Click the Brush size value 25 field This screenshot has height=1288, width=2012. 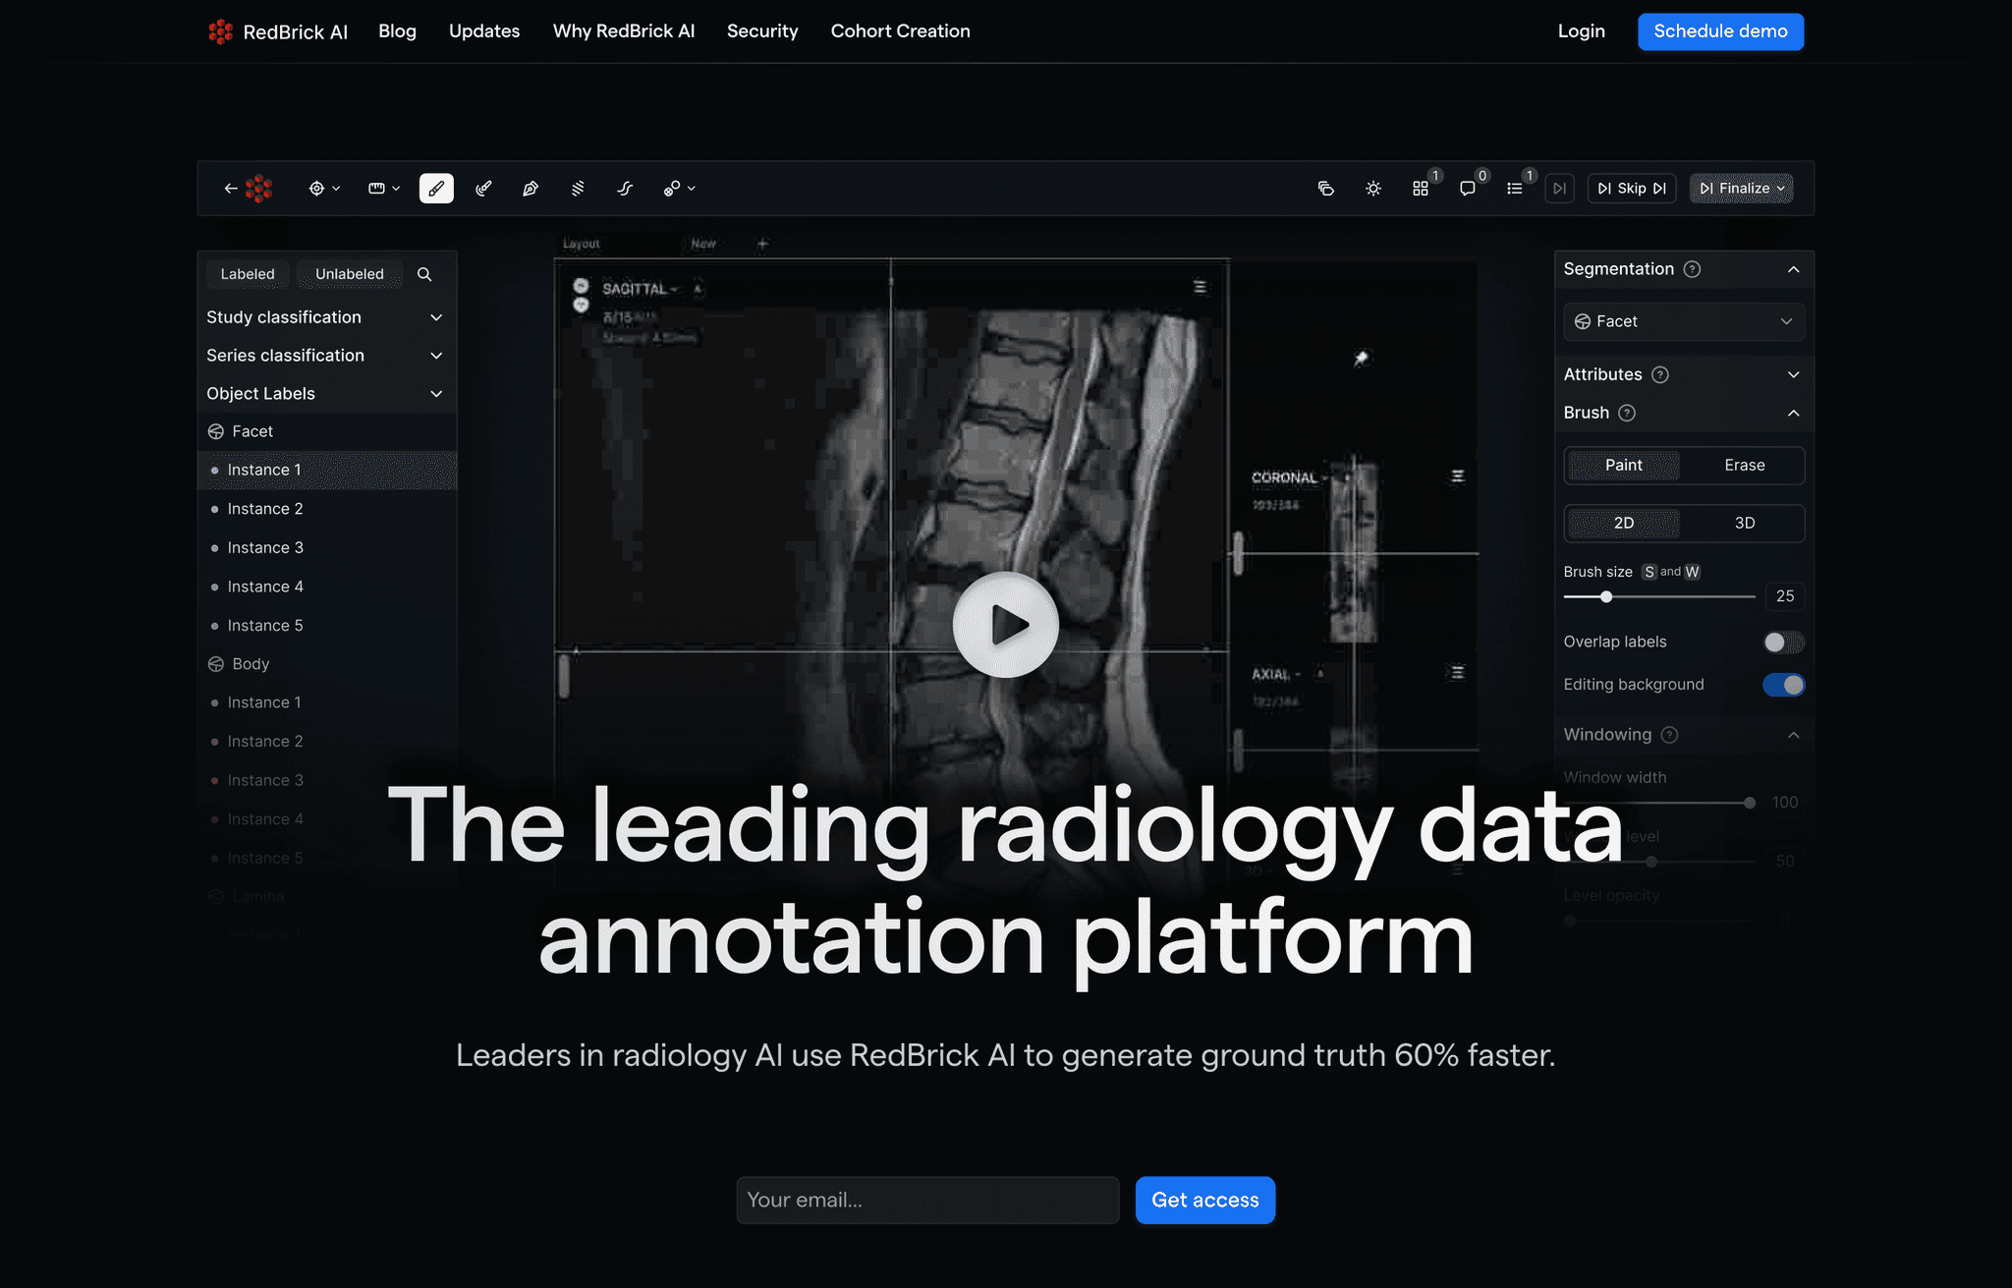click(x=1785, y=596)
